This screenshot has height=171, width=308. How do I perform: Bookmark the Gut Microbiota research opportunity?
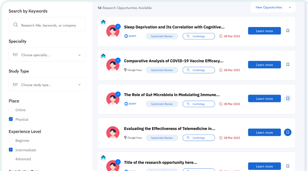pyautogui.click(x=288, y=98)
